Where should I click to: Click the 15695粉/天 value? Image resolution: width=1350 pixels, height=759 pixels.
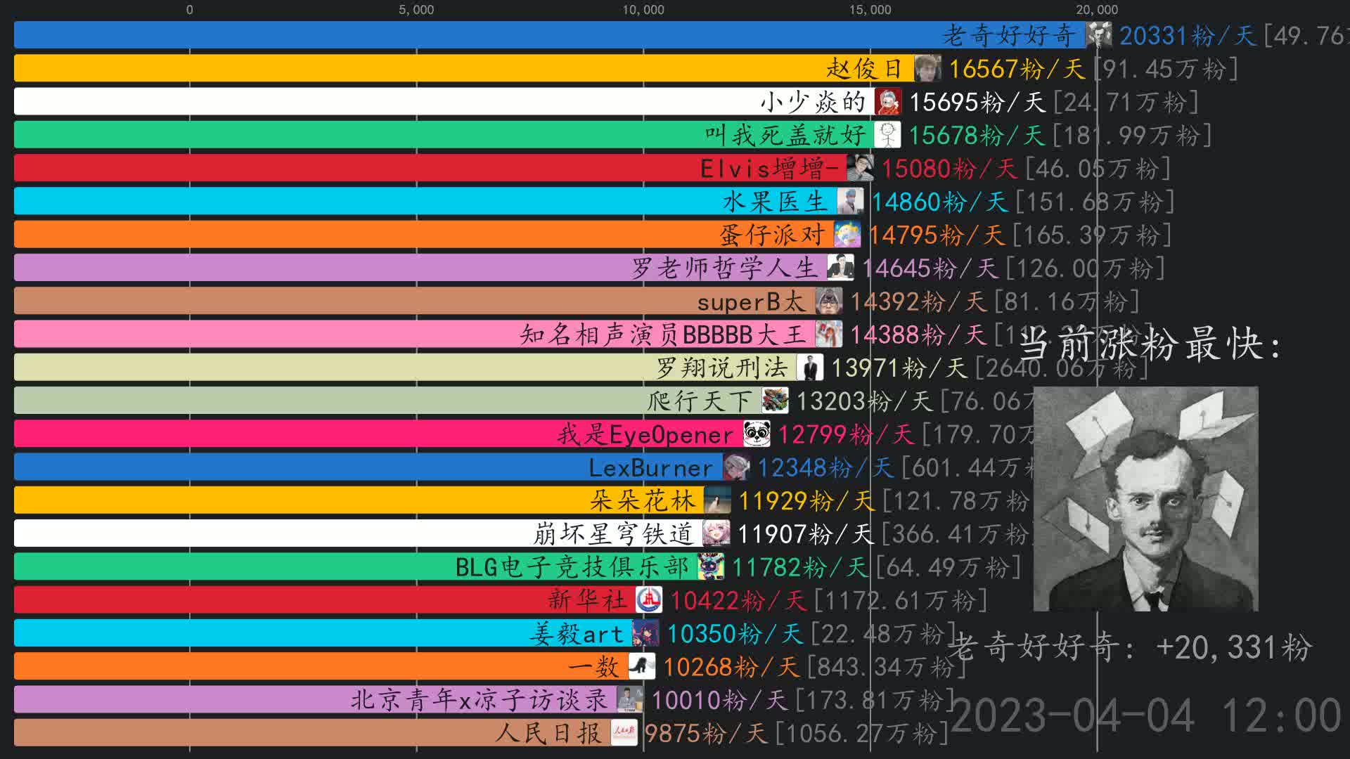(977, 102)
